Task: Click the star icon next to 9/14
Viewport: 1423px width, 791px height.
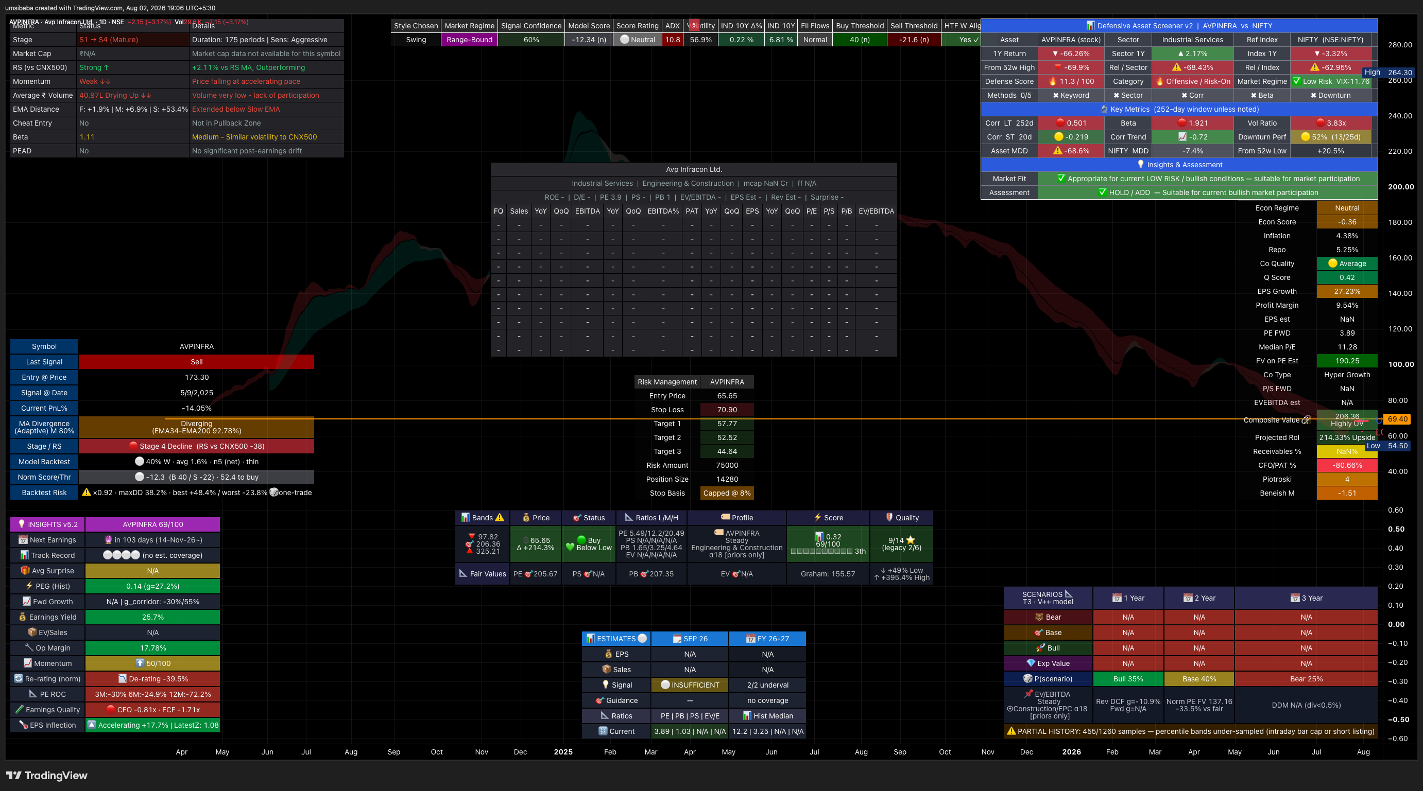Action: (x=911, y=540)
